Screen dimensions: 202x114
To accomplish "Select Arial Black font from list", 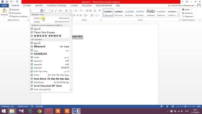I will (50, 79).
